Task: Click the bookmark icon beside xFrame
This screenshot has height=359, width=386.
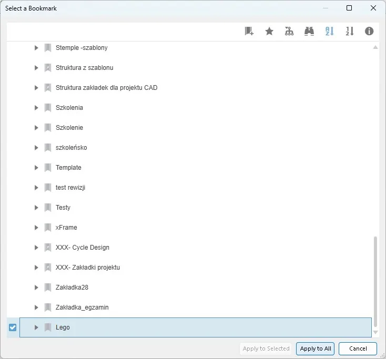Action: click(48, 228)
